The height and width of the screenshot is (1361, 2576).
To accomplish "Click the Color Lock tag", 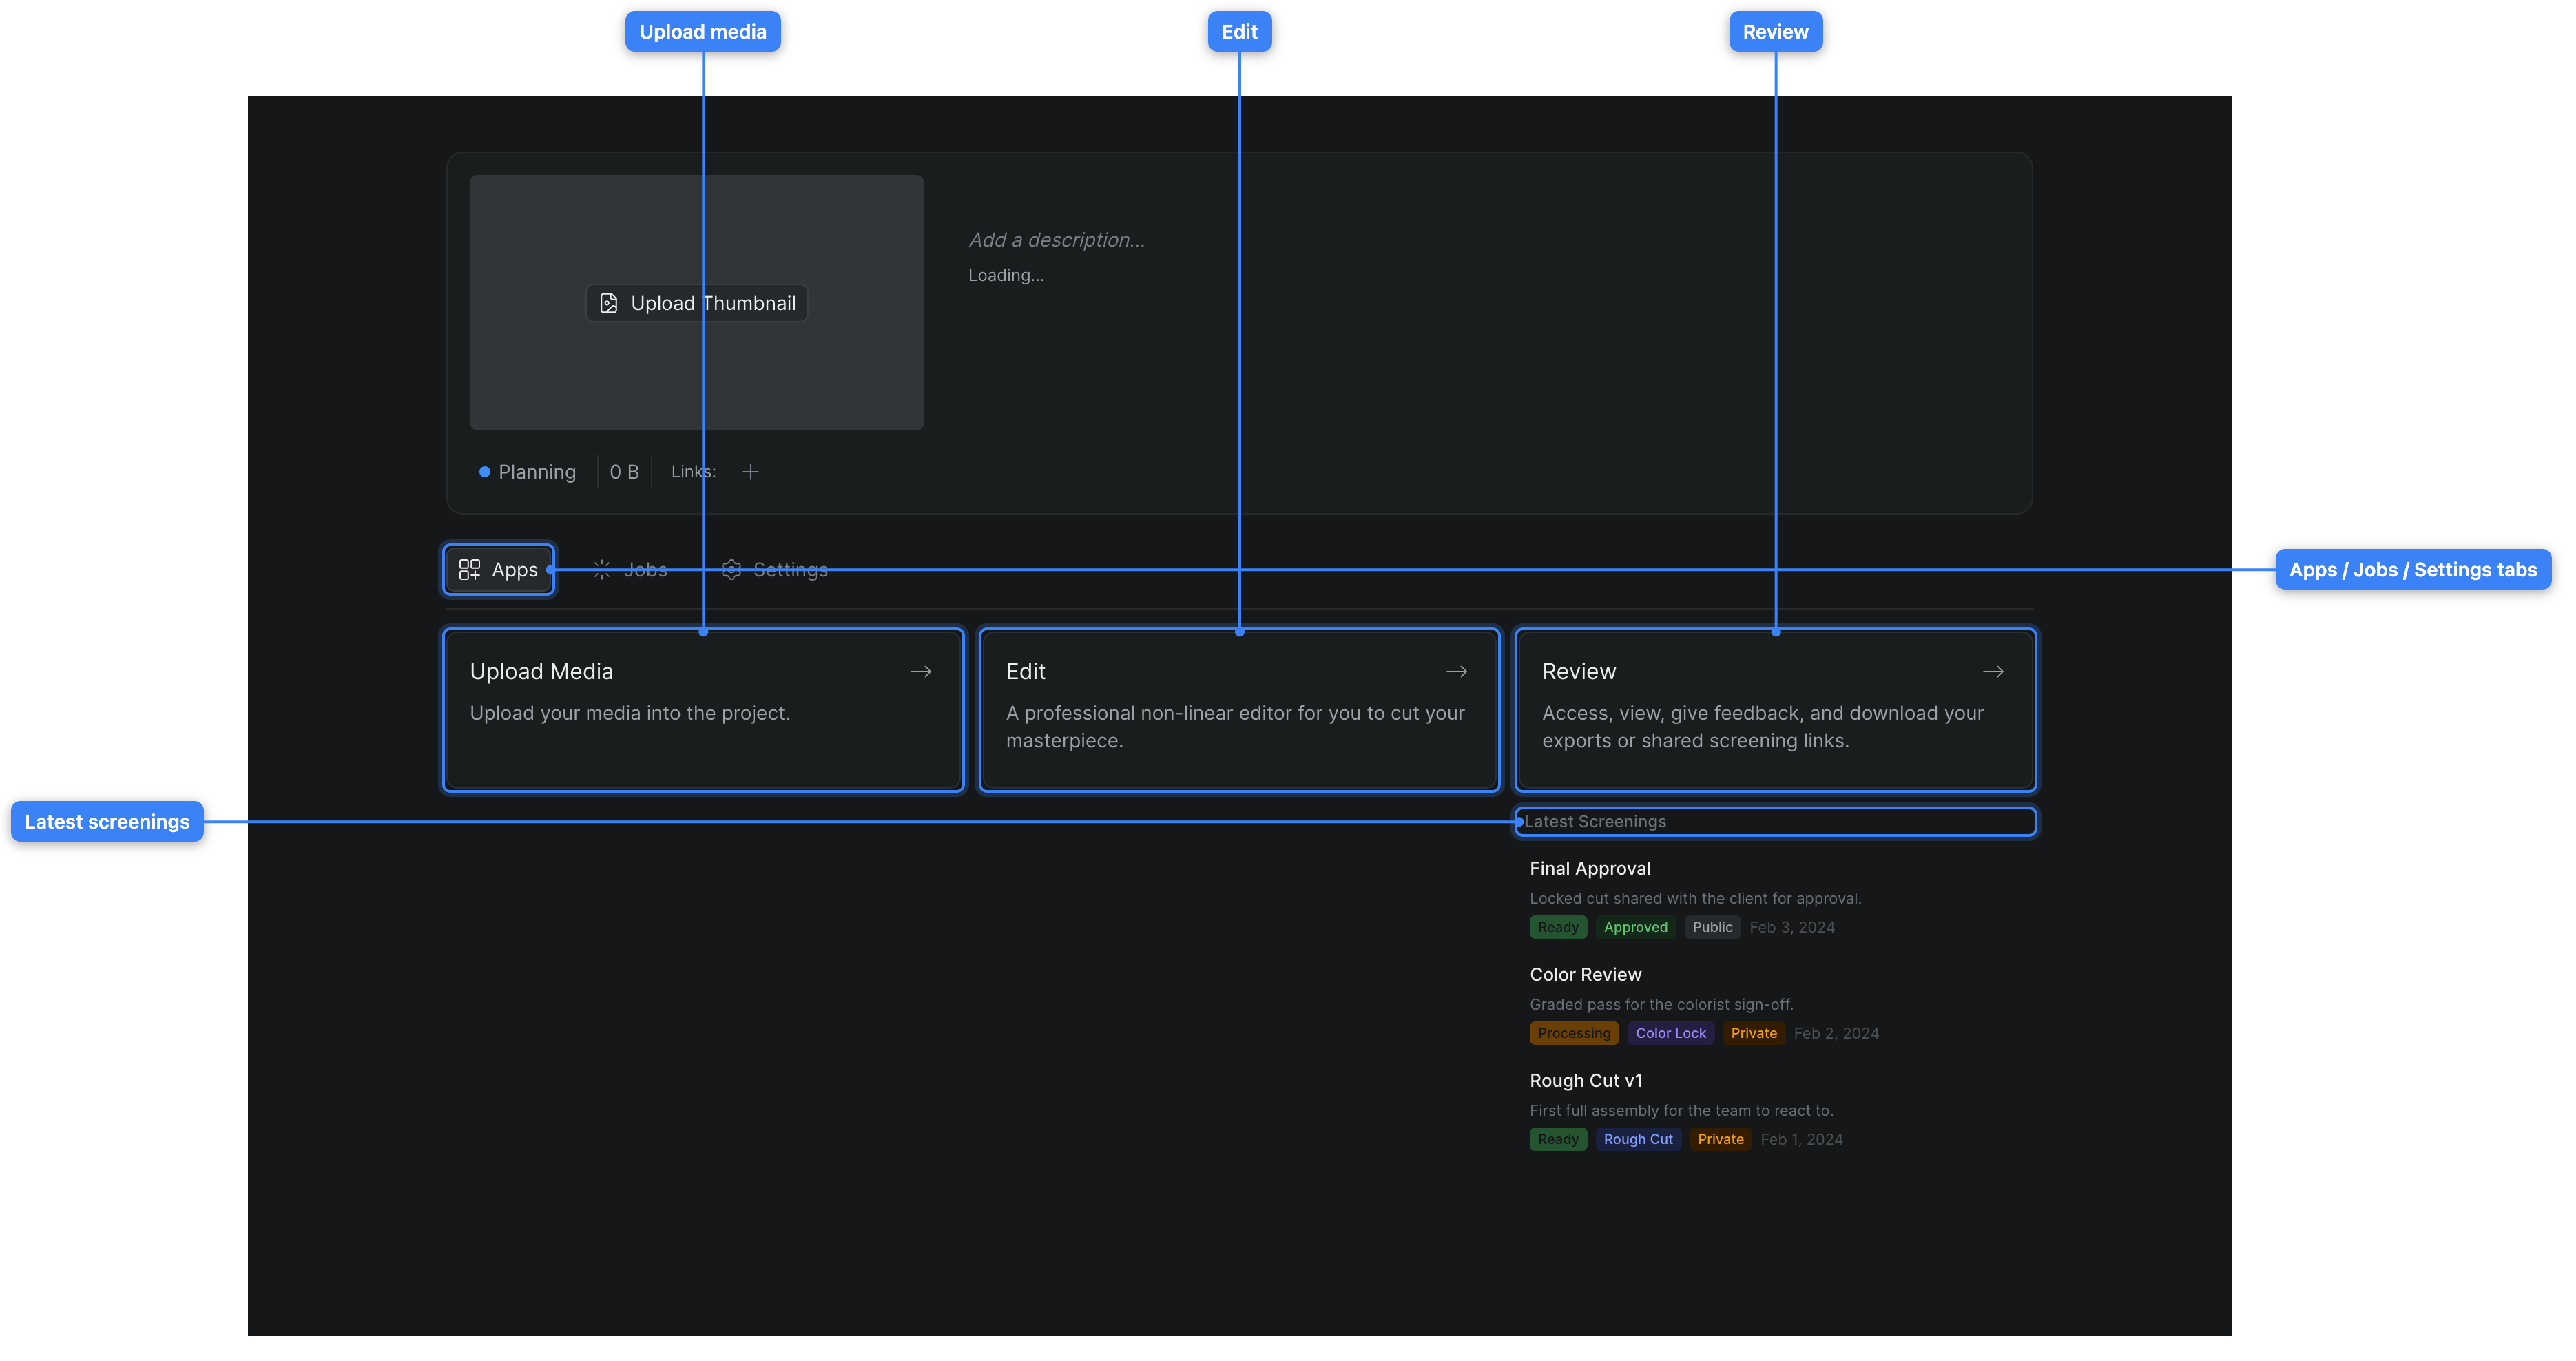I will point(1670,1033).
